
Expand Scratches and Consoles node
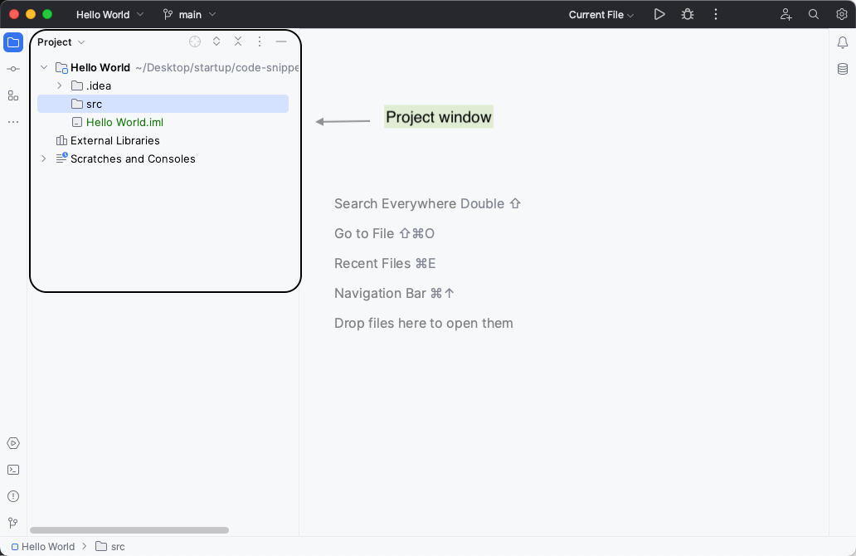(44, 159)
